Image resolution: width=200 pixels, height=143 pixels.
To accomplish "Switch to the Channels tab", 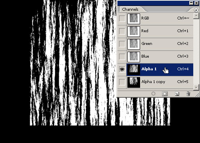I will click(130, 10).
